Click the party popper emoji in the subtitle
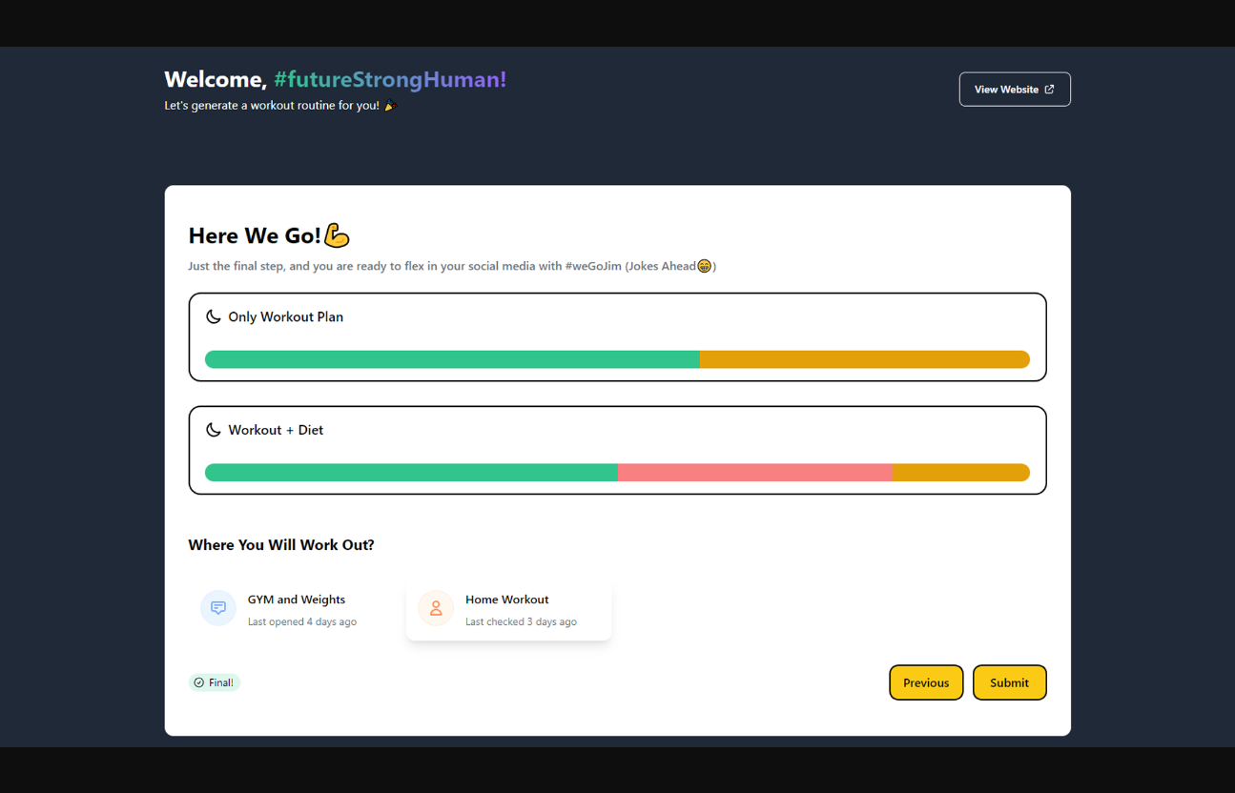Screen dimensions: 1235x793 point(390,106)
